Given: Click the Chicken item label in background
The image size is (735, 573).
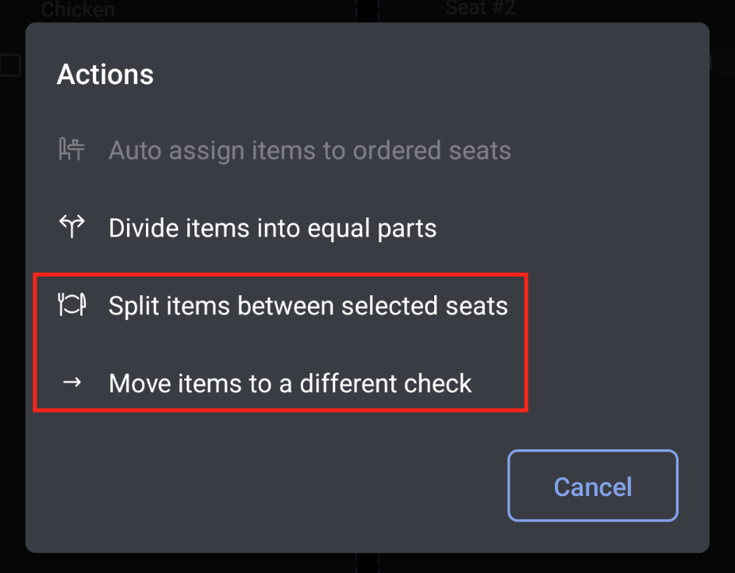Looking at the screenshot, I should click(x=78, y=10).
